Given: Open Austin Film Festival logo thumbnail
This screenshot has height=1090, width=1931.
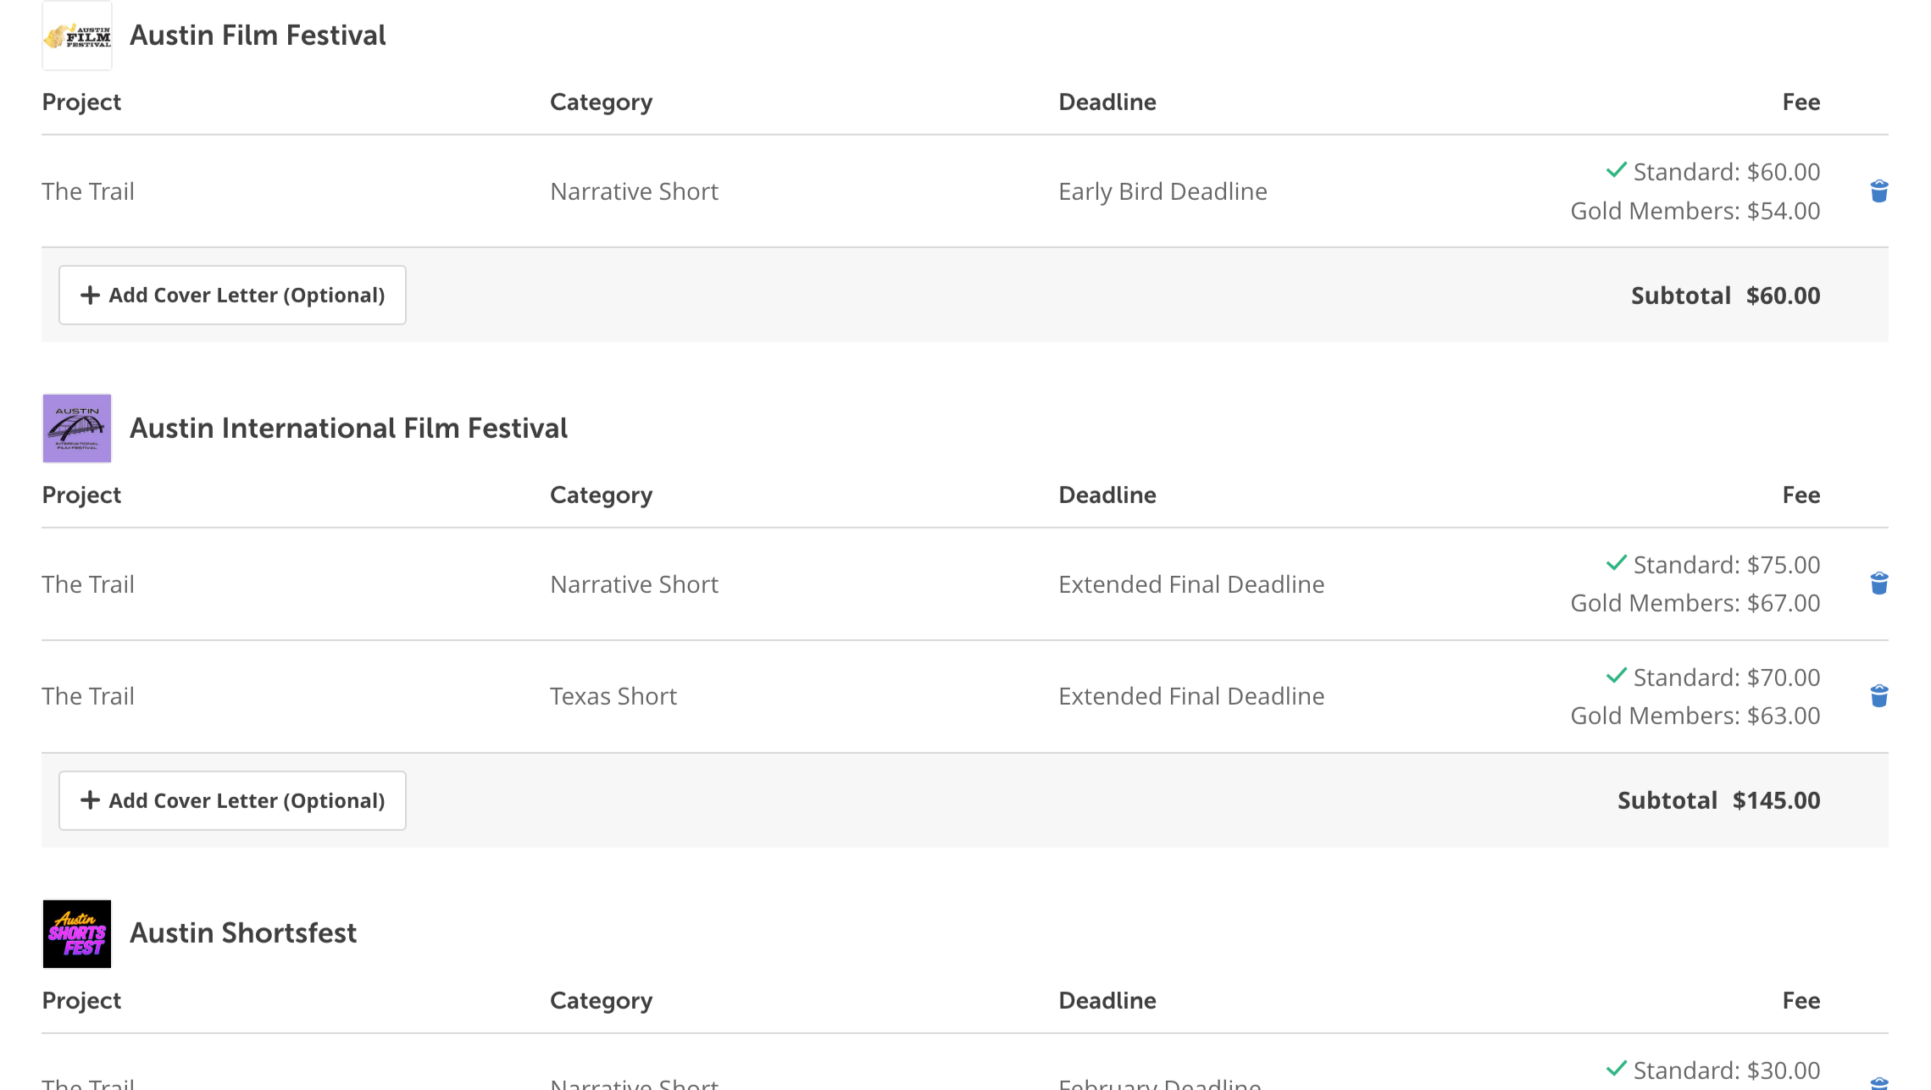Looking at the screenshot, I should coord(77,36).
